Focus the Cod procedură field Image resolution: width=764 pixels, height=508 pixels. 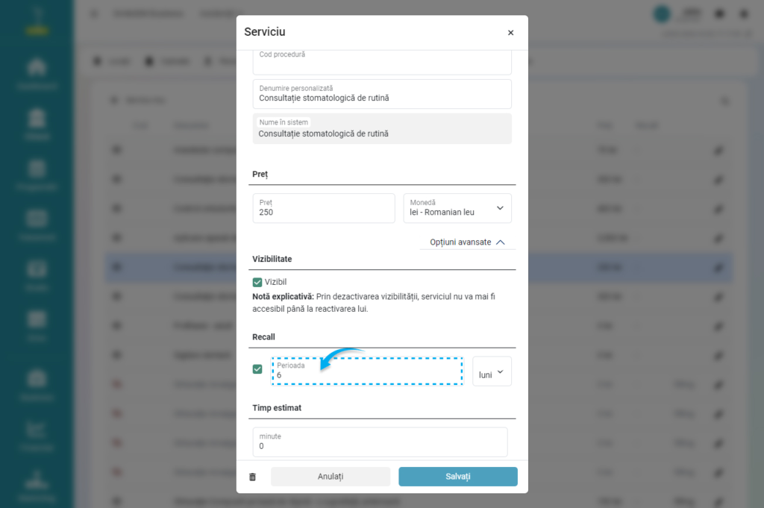[381, 63]
